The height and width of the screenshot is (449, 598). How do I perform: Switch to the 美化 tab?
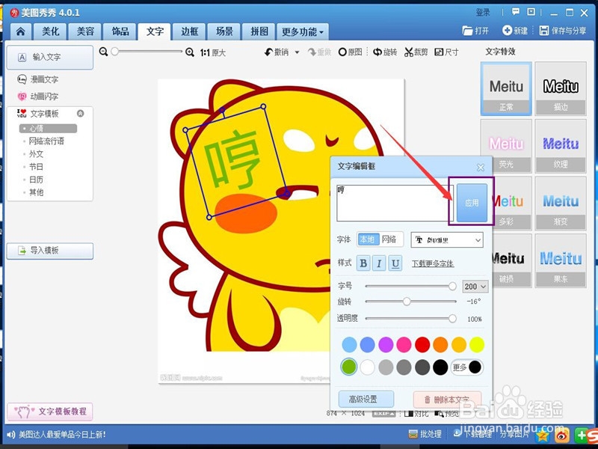[50, 31]
